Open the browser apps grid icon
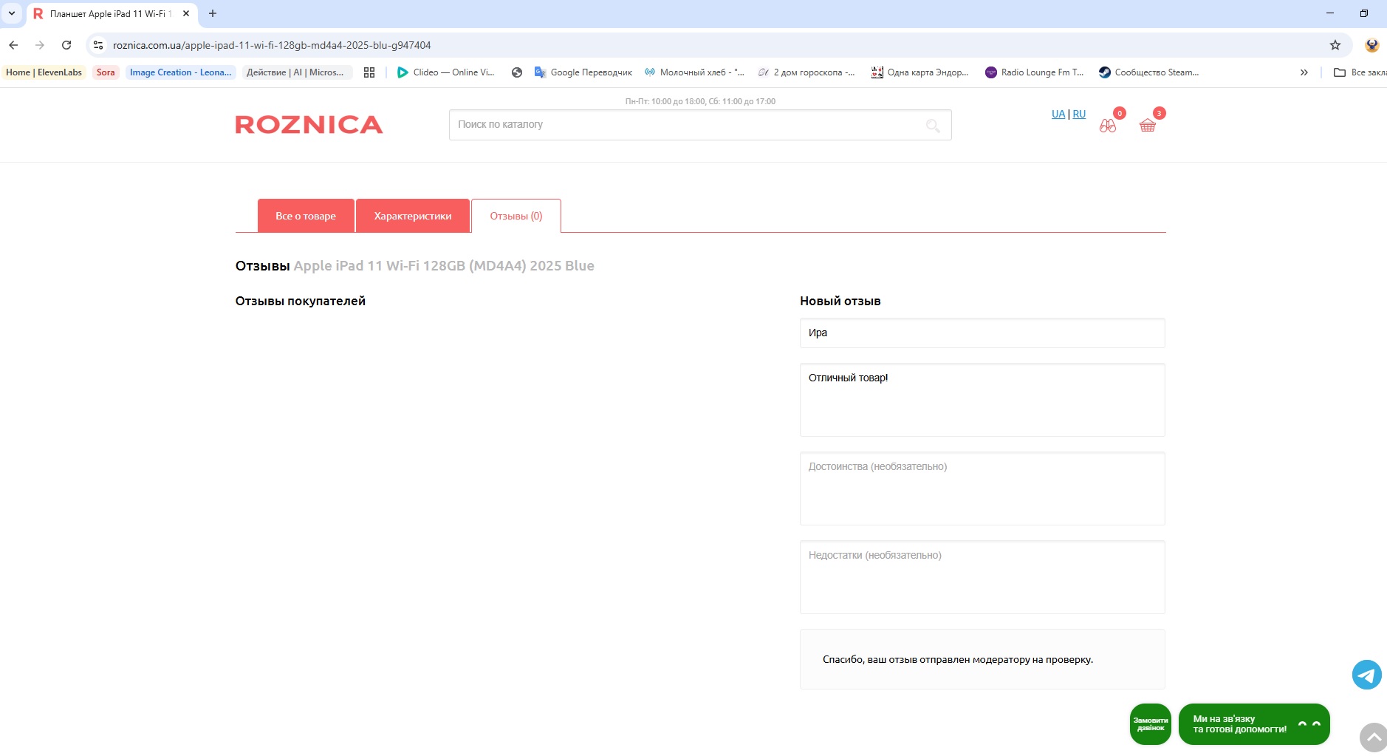Viewport: 1387px width, 756px height. pyautogui.click(x=369, y=72)
